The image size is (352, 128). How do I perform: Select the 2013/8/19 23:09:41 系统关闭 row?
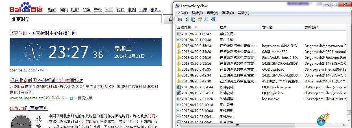(261, 116)
